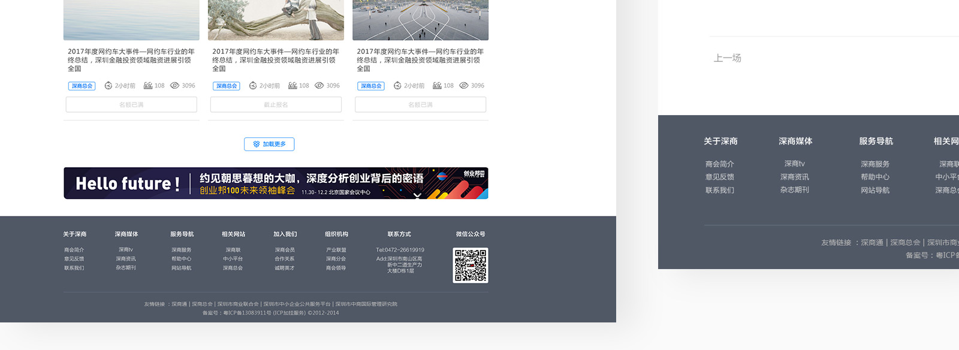Screen dimensions: 959x350
Task: Click 网站导航 in the enlarged right footer
Action: (x=875, y=190)
